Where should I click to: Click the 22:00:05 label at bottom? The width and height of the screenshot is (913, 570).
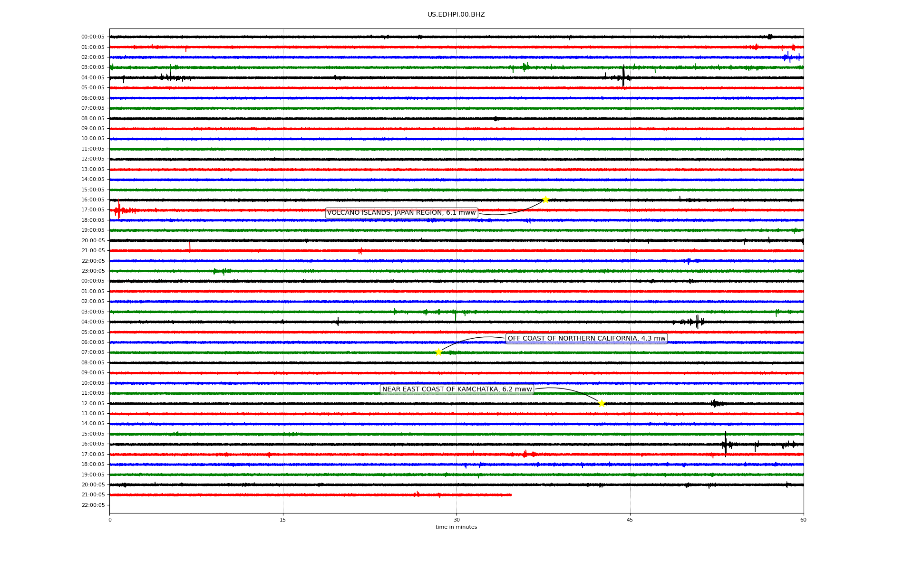(x=93, y=505)
